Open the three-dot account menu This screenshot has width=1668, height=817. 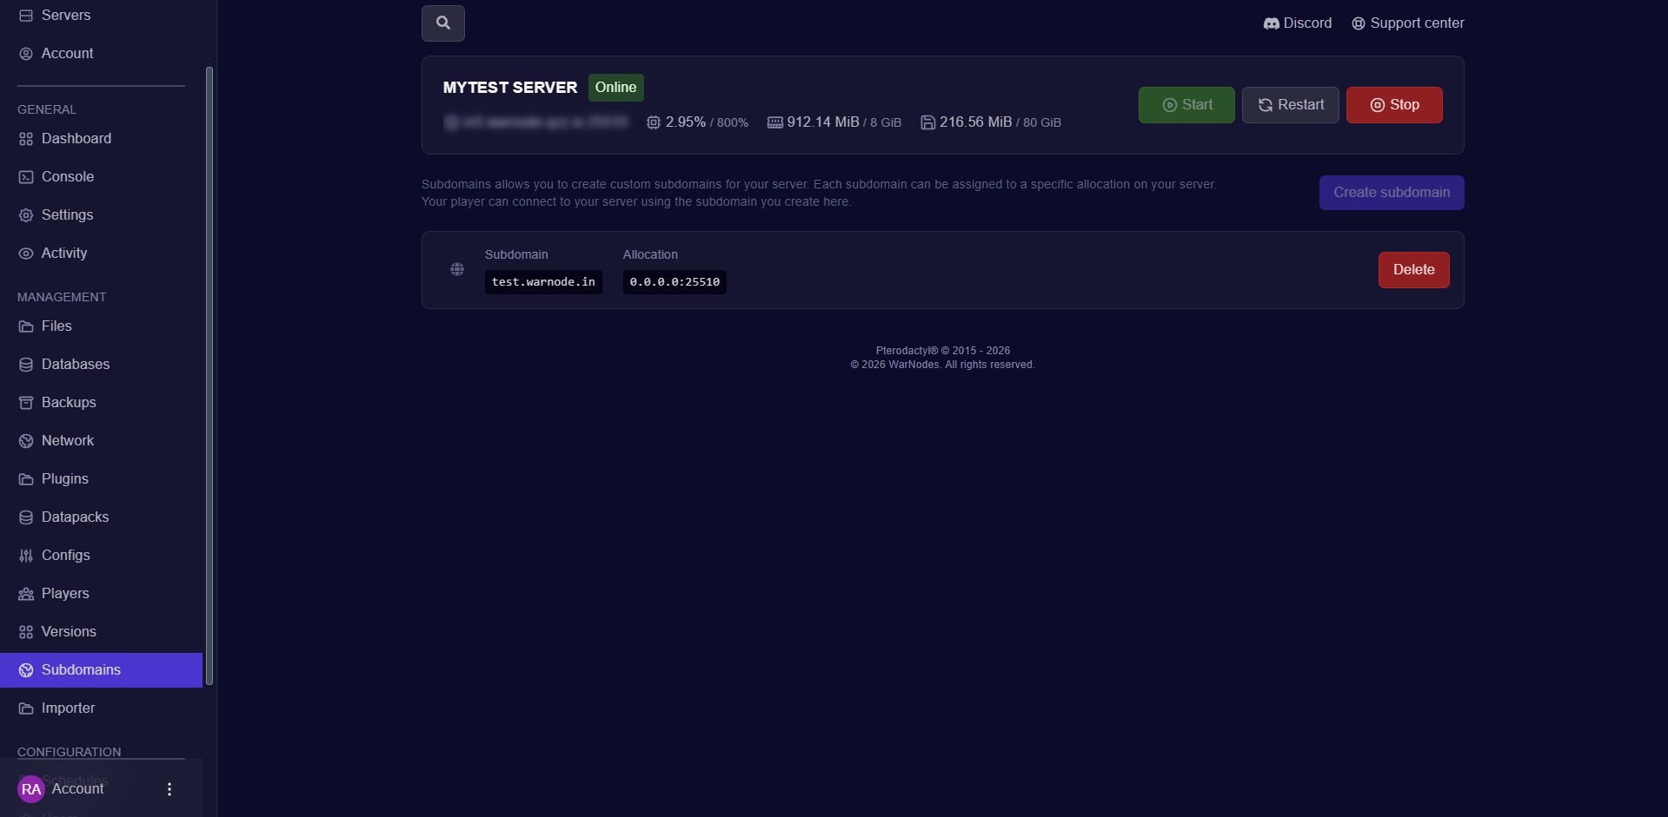[169, 789]
